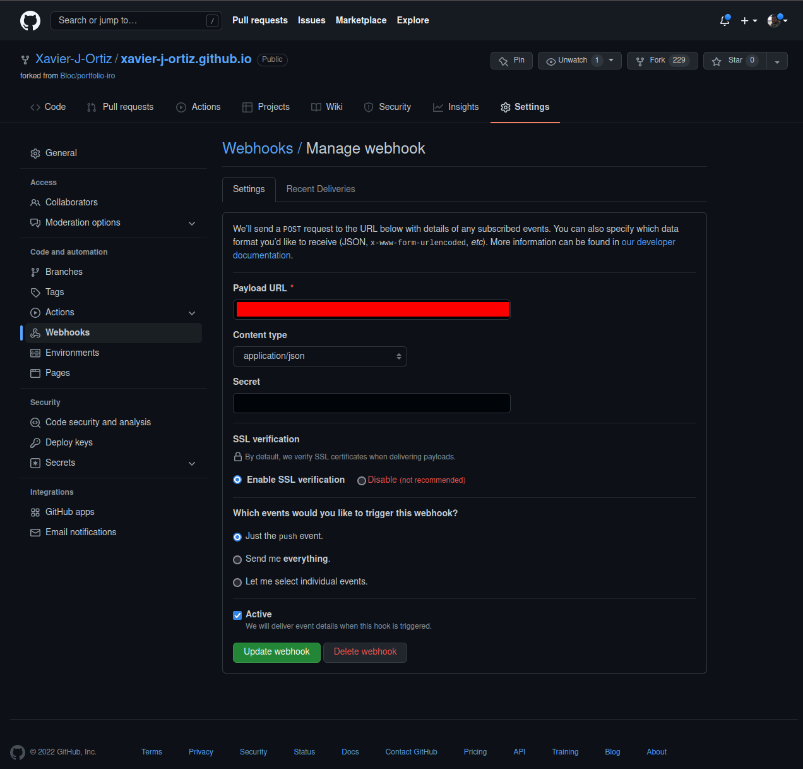Screen dimensions: 803x769
Task: Open notifications via the bell icon
Action: pos(723,20)
